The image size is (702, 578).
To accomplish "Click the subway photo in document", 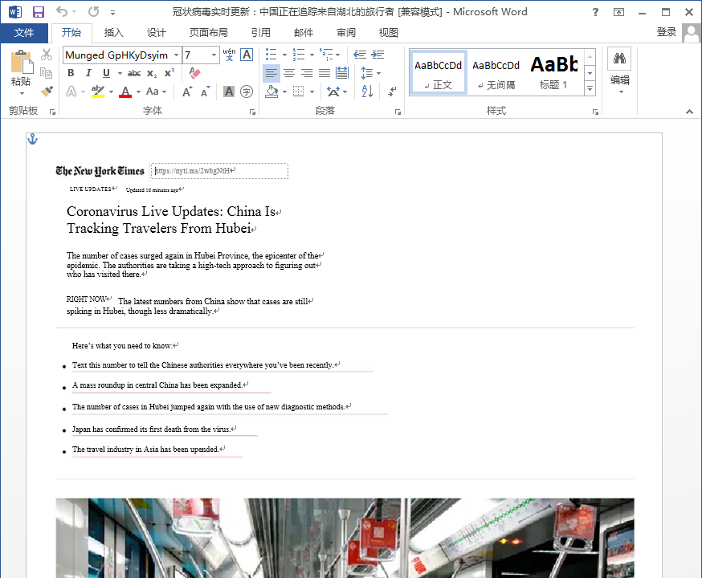I will 345,538.
